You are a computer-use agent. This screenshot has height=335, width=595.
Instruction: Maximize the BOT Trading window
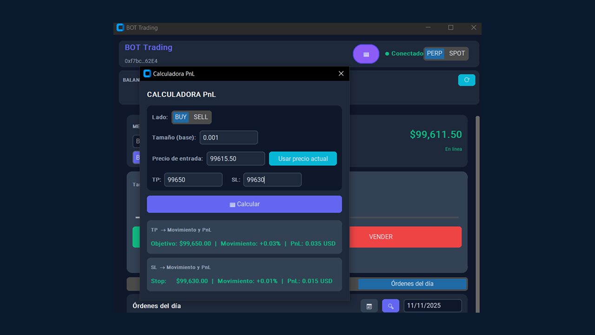tap(450, 27)
